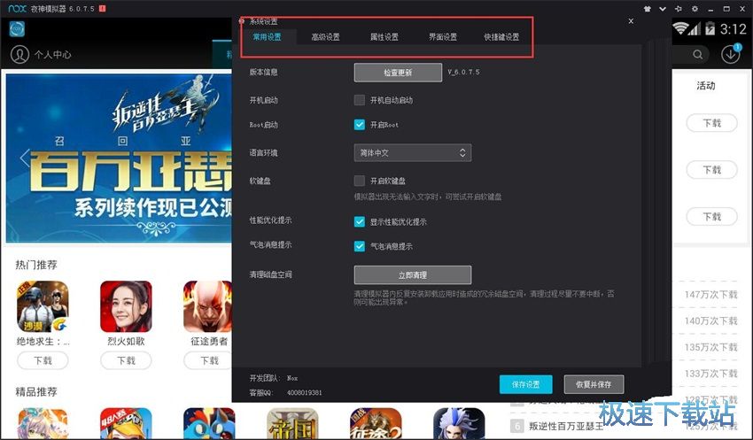Toggle 开启Root checkbox
The image size is (753, 440).
(359, 124)
